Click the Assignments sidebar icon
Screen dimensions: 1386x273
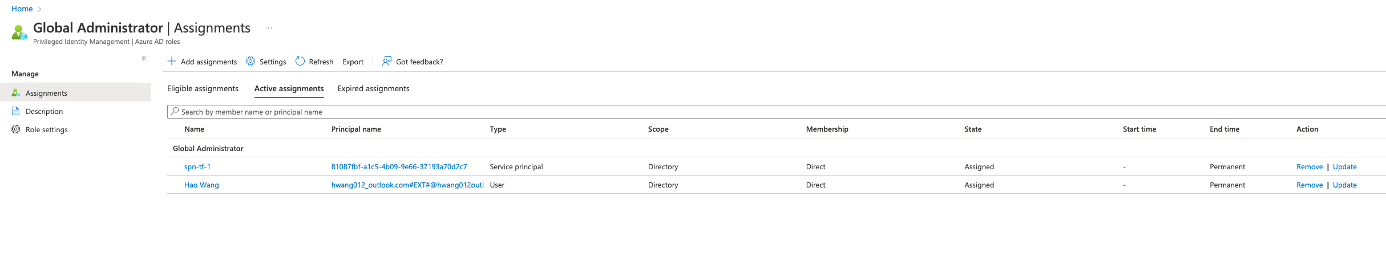click(16, 93)
